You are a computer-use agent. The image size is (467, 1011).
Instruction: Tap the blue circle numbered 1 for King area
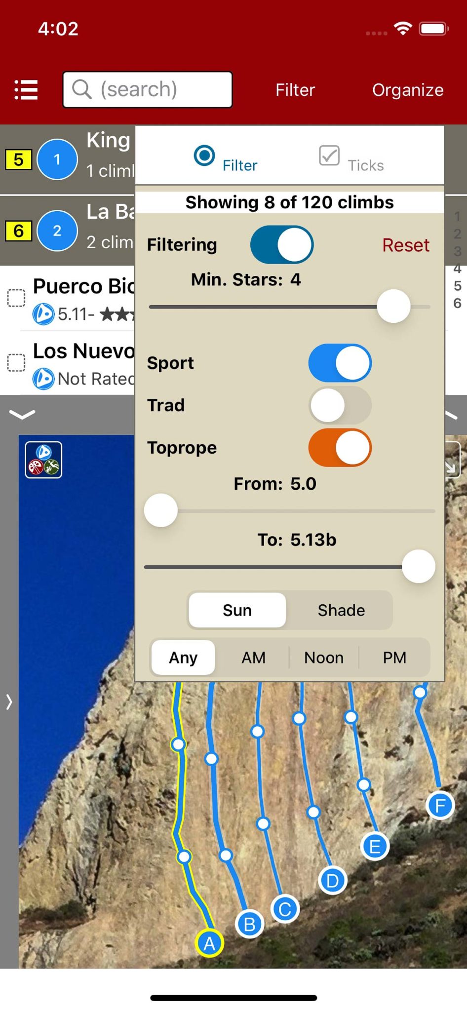coord(57,159)
